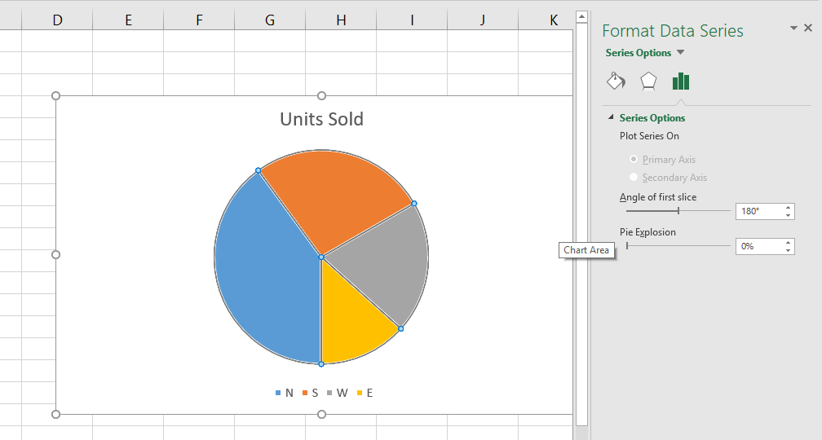The width and height of the screenshot is (822, 440).
Task: Increase the angle with the up stepper arrow
Action: 789,208
